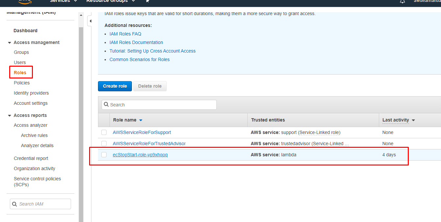Click the Create role button
This screenshot has height=222, width=441.
(x=115, y=86)
